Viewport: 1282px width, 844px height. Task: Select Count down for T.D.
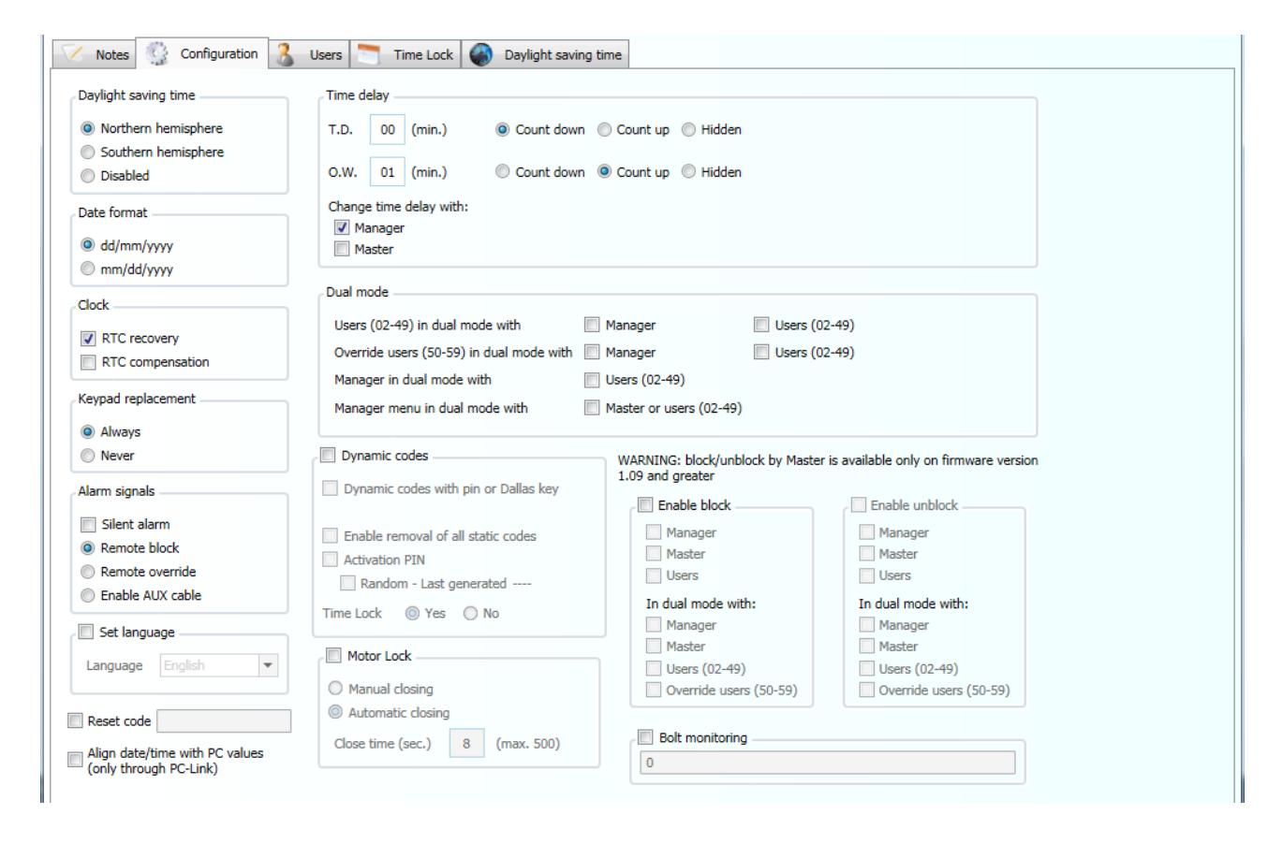coord(540,130)
